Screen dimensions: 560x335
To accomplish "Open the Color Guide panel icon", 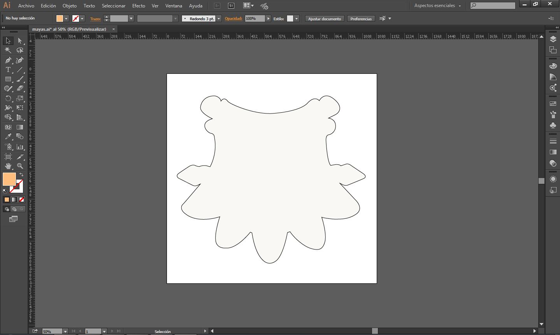I will click(553, 77).
